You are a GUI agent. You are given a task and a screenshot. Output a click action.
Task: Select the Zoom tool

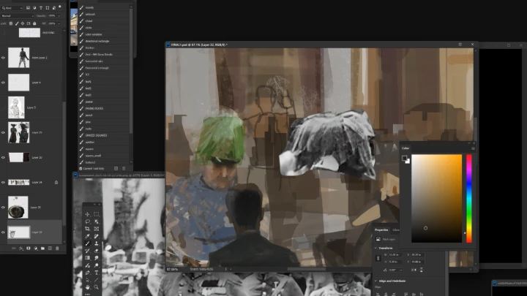(97, 287)
